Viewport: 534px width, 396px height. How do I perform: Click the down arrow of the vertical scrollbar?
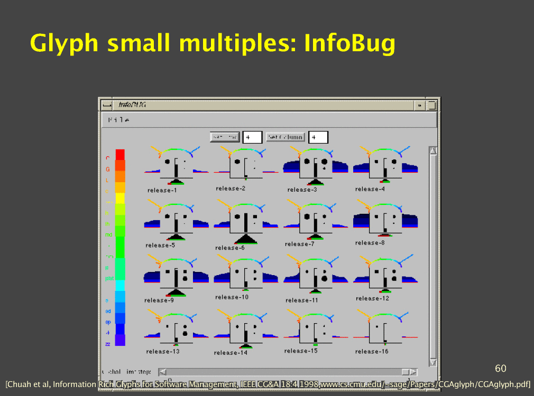click(x=433, y=362)
